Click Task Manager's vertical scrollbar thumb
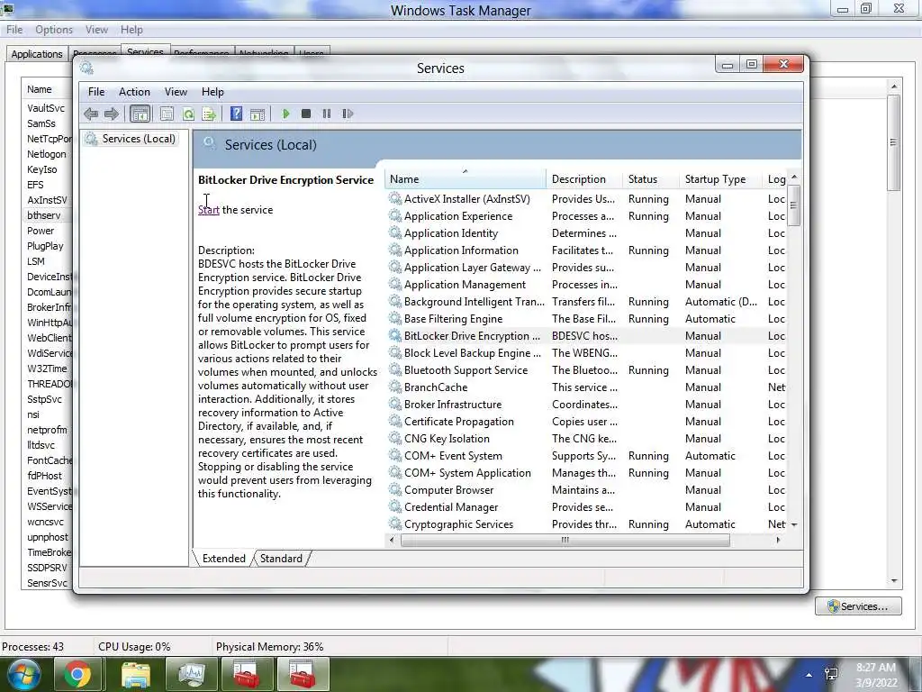The width and height of the screenshot is (922, 692). click(894, 142)
